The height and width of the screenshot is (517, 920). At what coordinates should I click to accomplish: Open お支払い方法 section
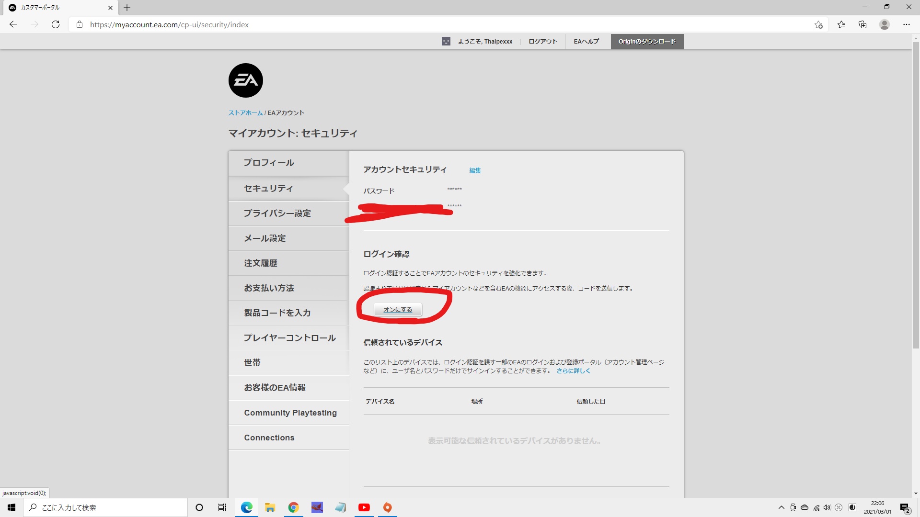click(289, 288)
